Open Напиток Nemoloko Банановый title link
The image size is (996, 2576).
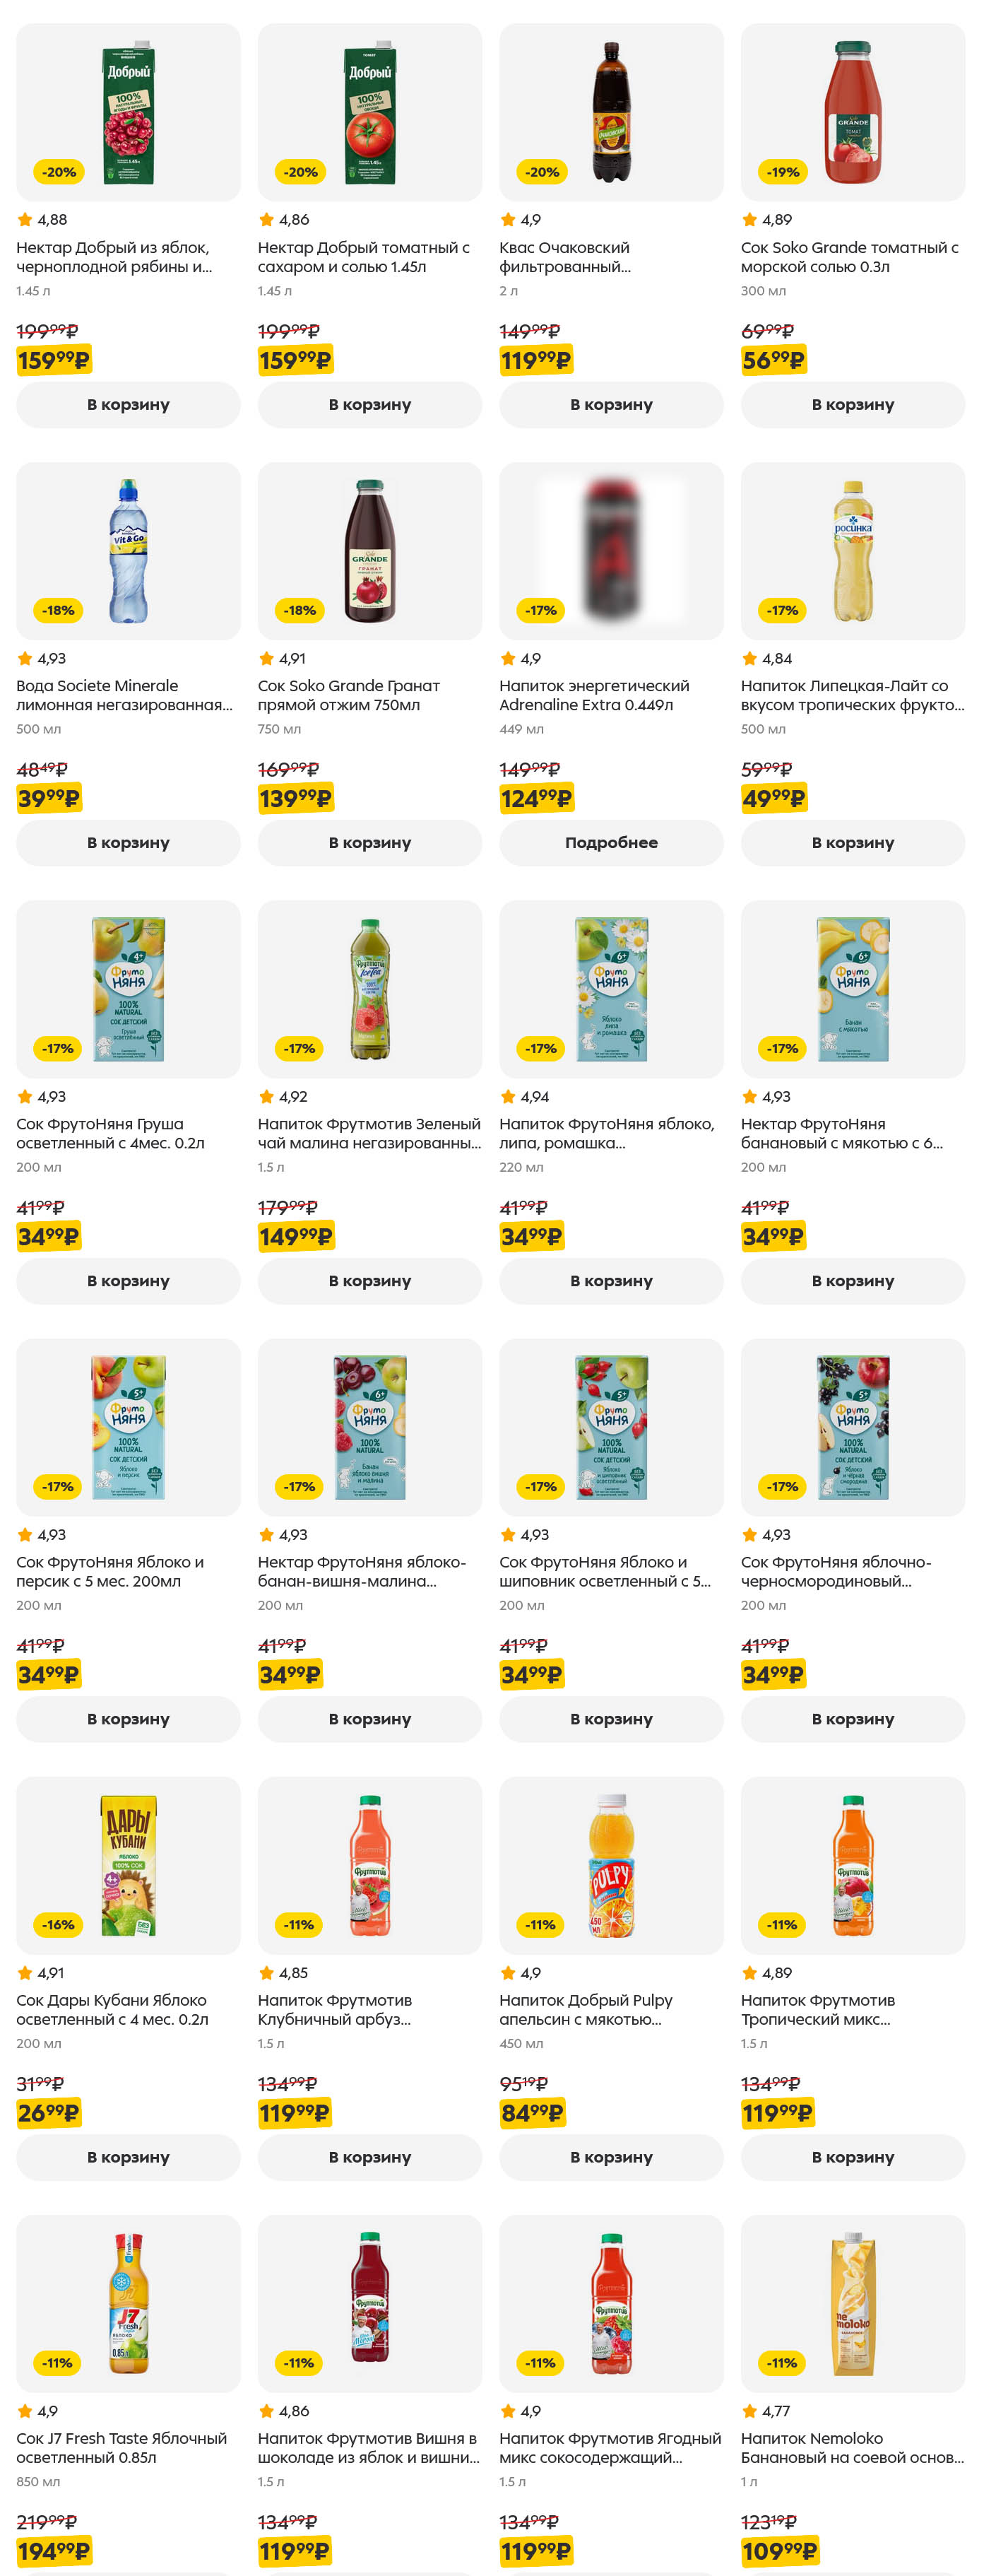(x=852, y=2447)
